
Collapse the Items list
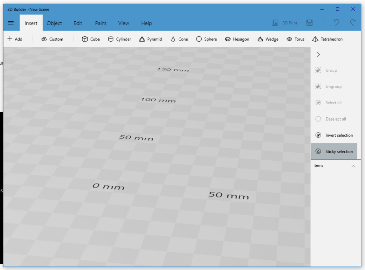click(353, 165)
